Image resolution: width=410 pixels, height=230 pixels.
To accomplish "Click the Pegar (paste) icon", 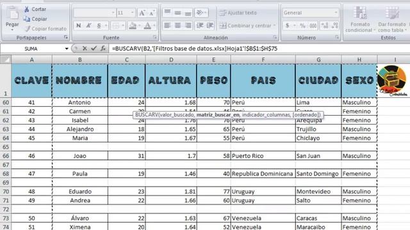I will [x=12, y=13].
